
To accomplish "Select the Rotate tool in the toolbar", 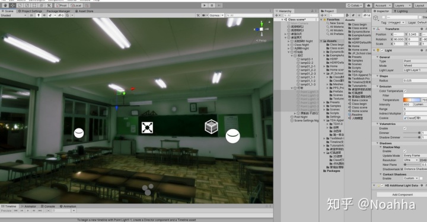I will (x=20, y=5).
